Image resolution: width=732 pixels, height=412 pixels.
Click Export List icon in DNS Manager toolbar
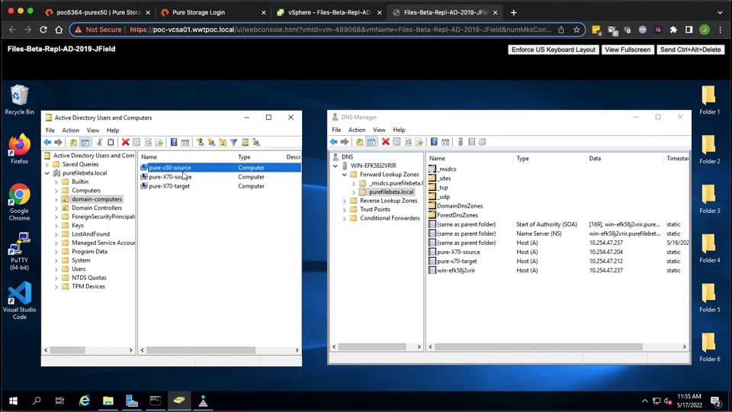pos(419,142)
